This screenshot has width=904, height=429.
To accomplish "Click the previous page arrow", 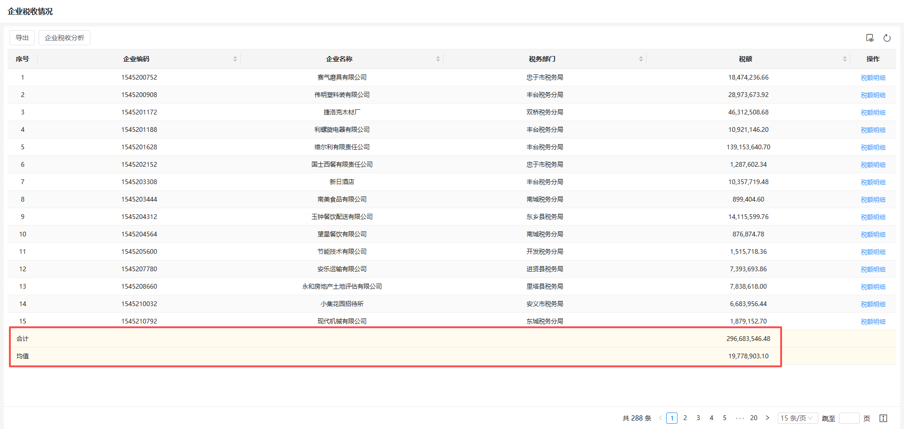I will point(661,418).
